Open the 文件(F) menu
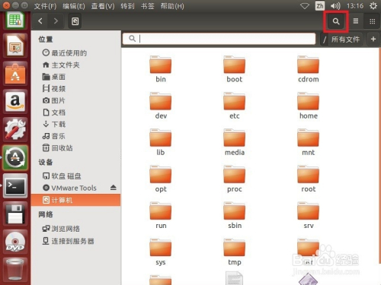The height and width of the screenshot is (285, 381). pos(45,6)
